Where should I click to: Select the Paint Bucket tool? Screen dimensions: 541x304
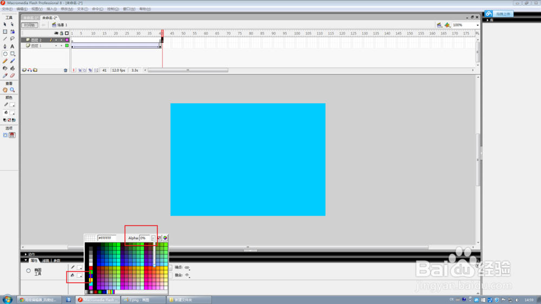tap(12, 68)
